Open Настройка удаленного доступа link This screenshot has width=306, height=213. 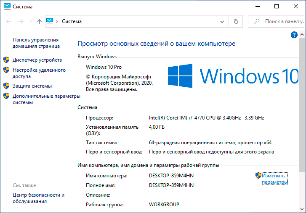[x=39, y=73]
